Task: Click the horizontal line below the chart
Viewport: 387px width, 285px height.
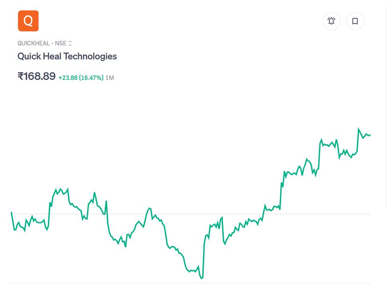Action: [190, 283]
